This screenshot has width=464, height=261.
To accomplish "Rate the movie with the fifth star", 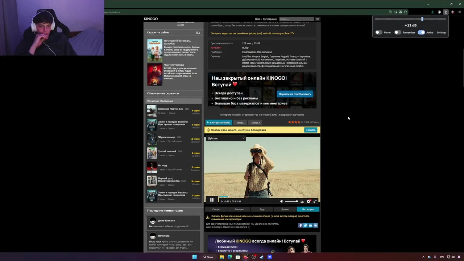I will pos(302,122).
